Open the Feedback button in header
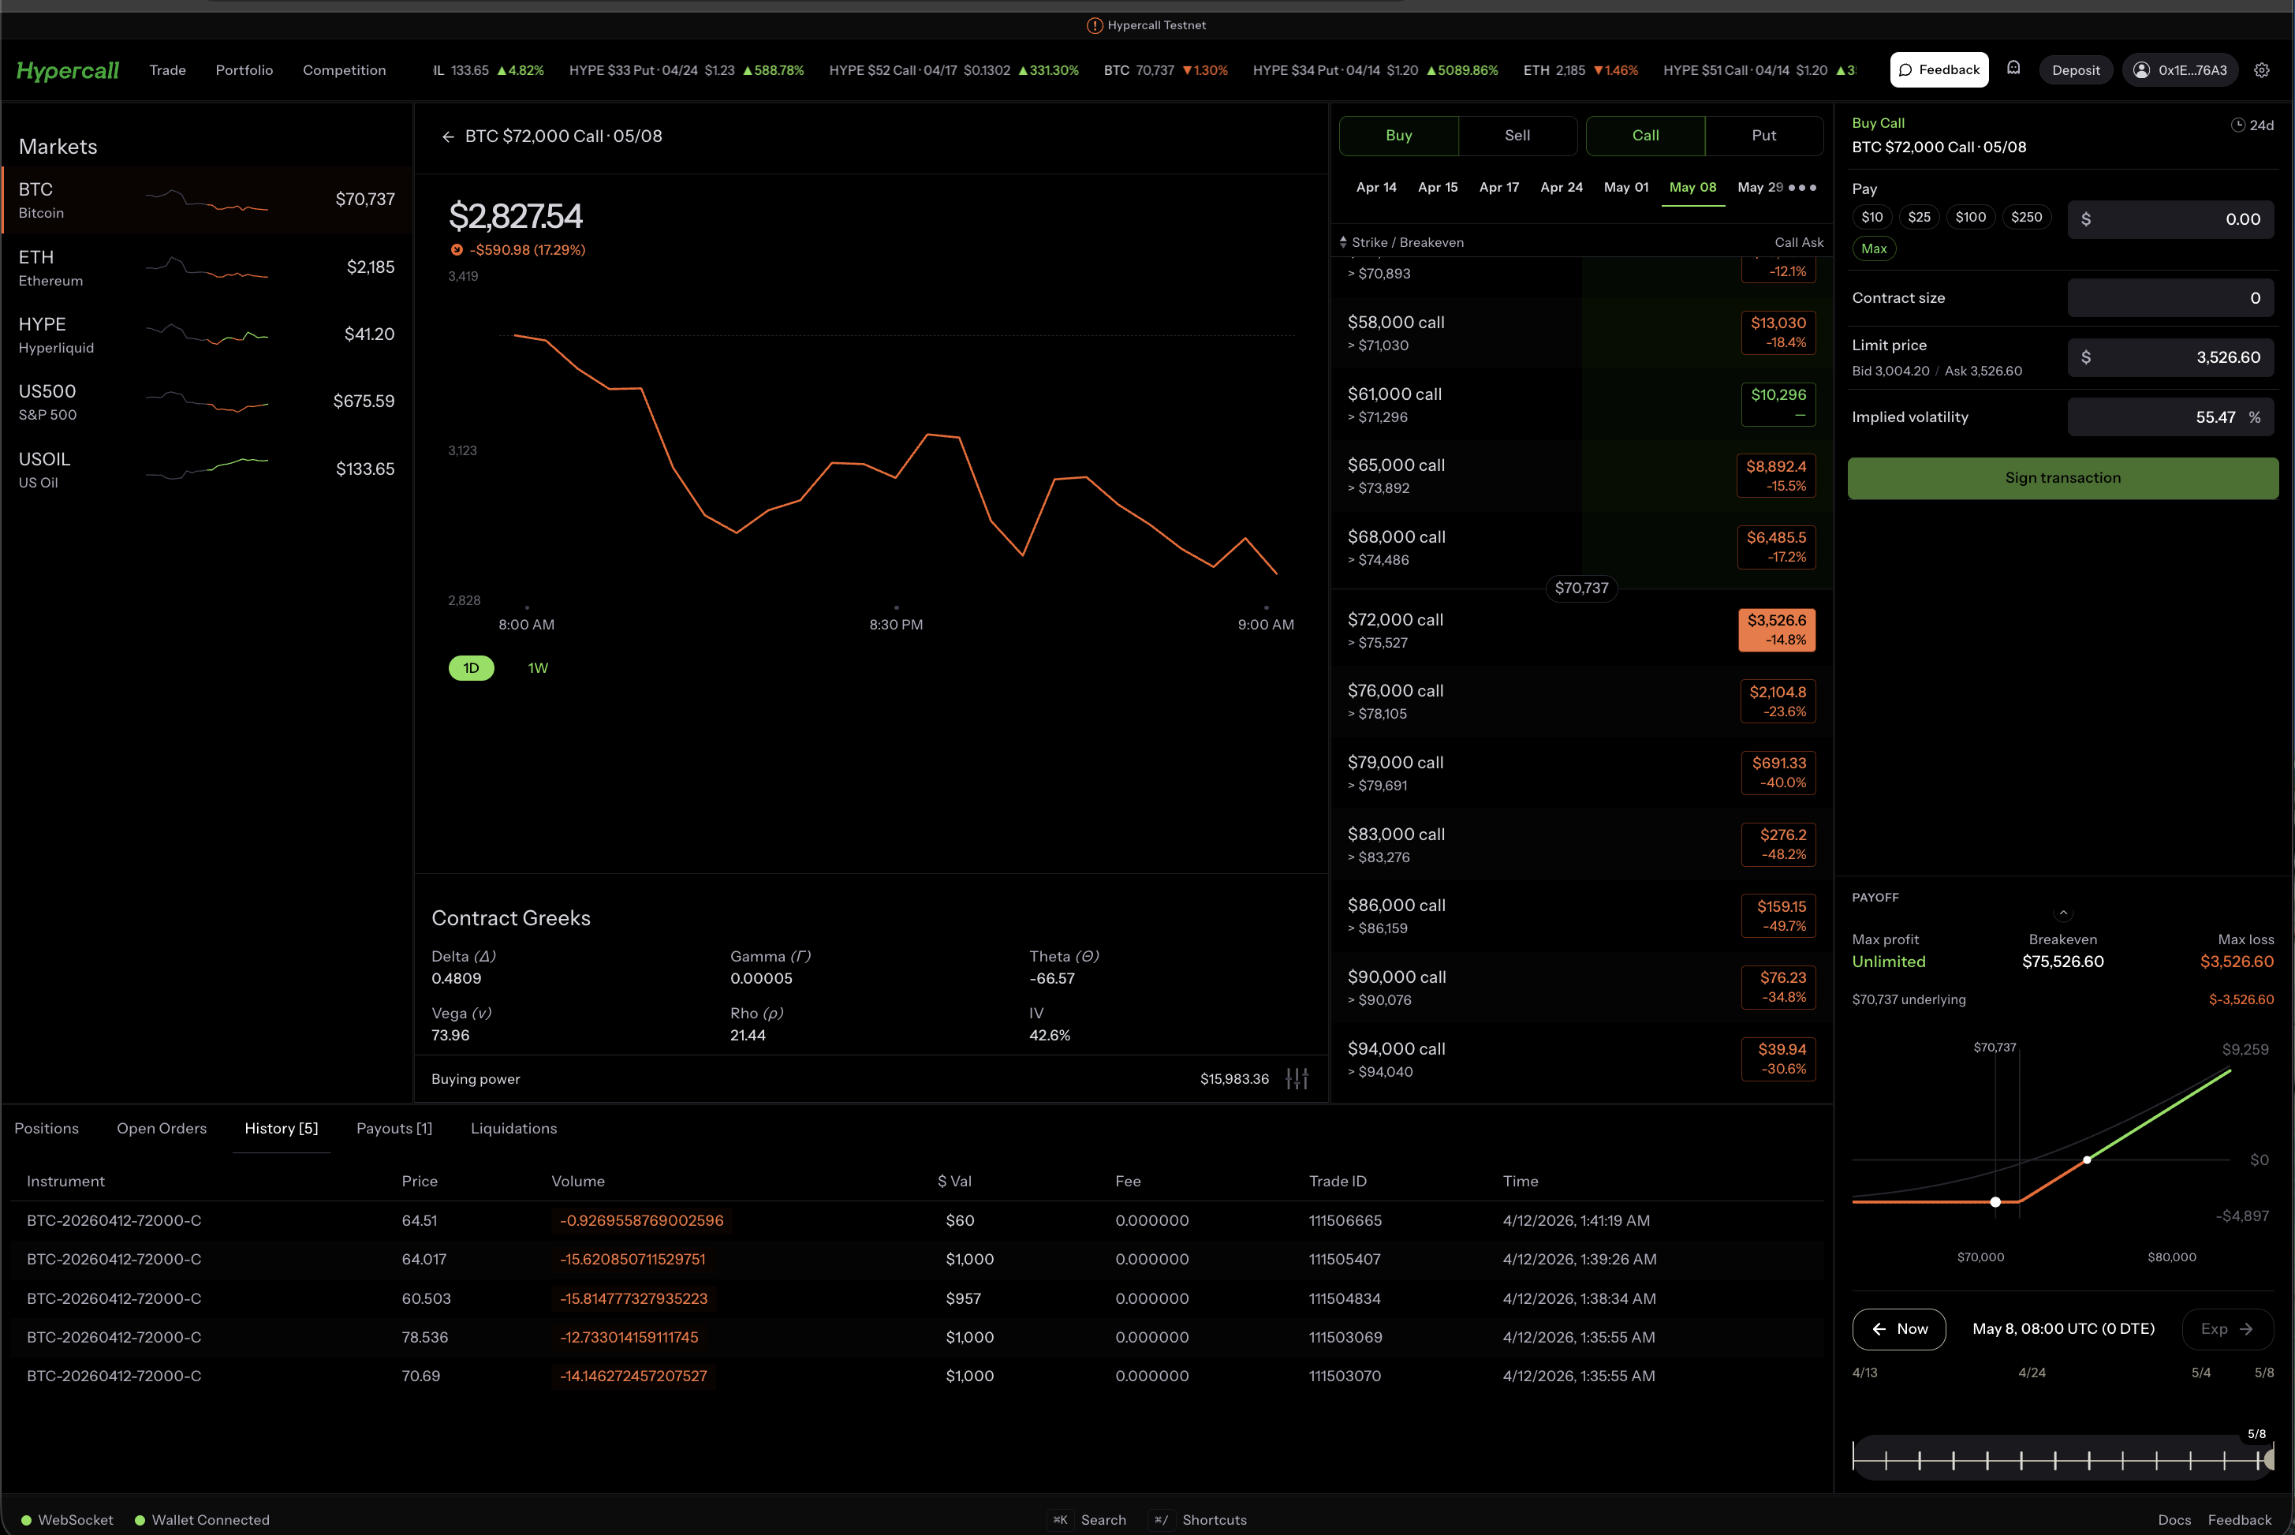The image size is (2295, 1535). click(1939, 69)
